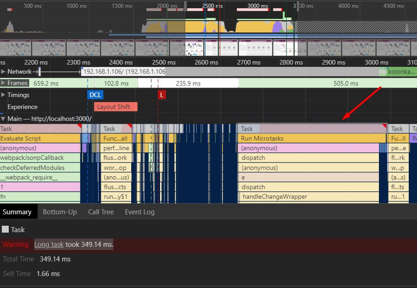Click the handleChangeWrapper function bar

click(x=310, y=196)
